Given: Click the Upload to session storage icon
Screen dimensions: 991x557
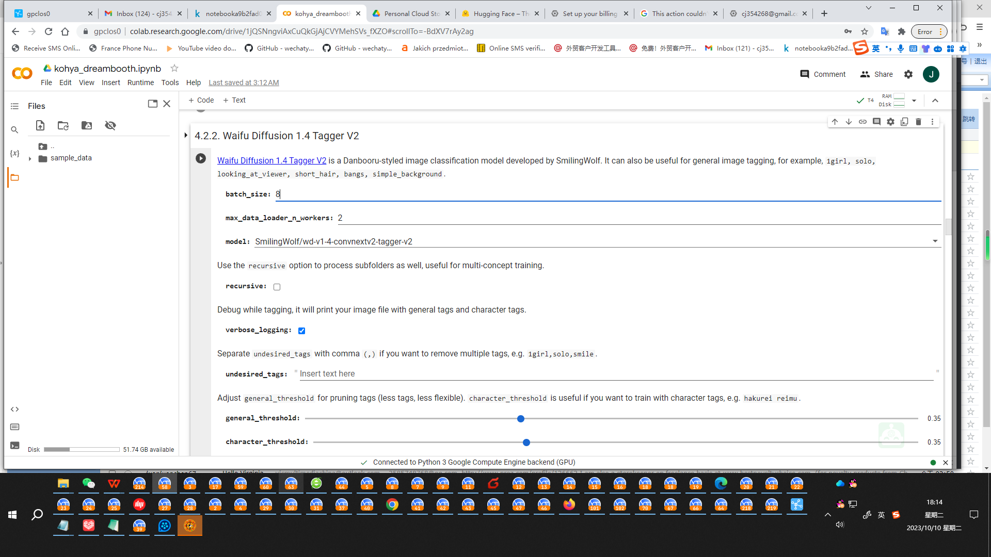Looking at the screenshot, I should pyautogui.click(x=40, y=125).
